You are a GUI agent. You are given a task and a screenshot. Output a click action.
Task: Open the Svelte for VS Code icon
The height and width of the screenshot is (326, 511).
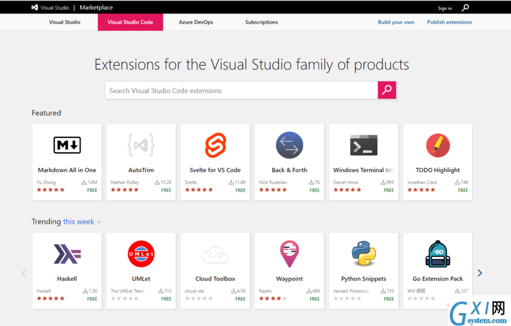tap(215, 145)
